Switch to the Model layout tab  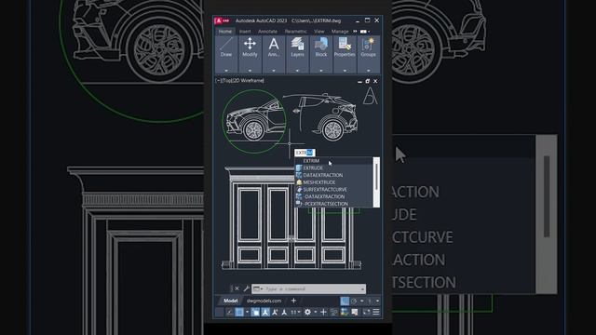click(231, 301)
